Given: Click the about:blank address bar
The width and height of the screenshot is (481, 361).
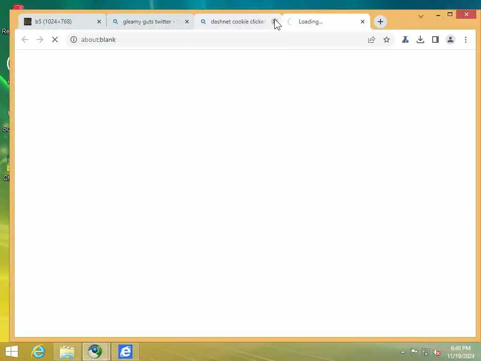Looking at the screenshot, I should (x=230, y=39).
